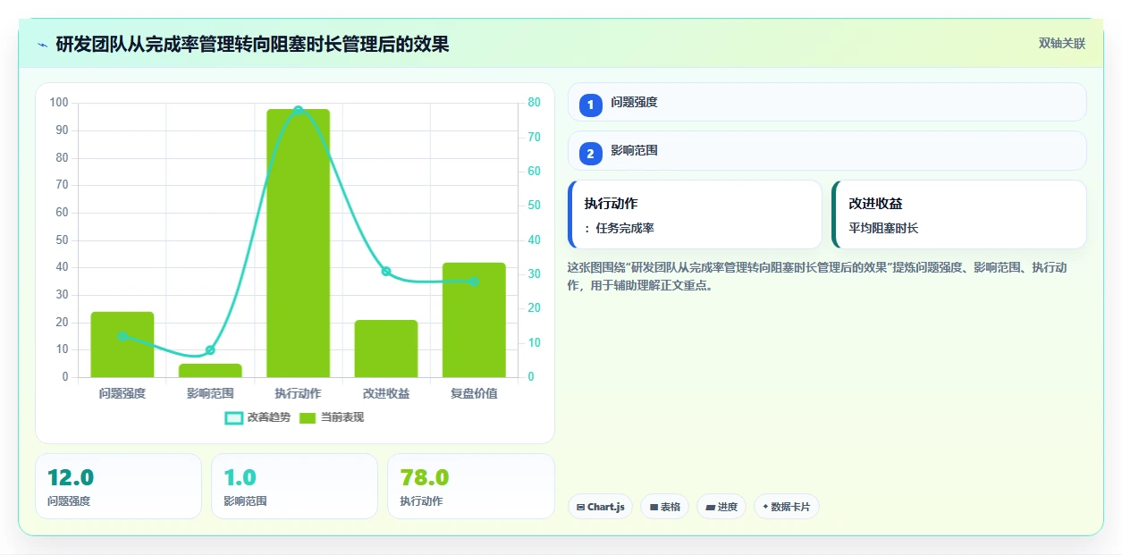
Task: Click the 问题强度 bar in the chart
Action: point(122,344)
